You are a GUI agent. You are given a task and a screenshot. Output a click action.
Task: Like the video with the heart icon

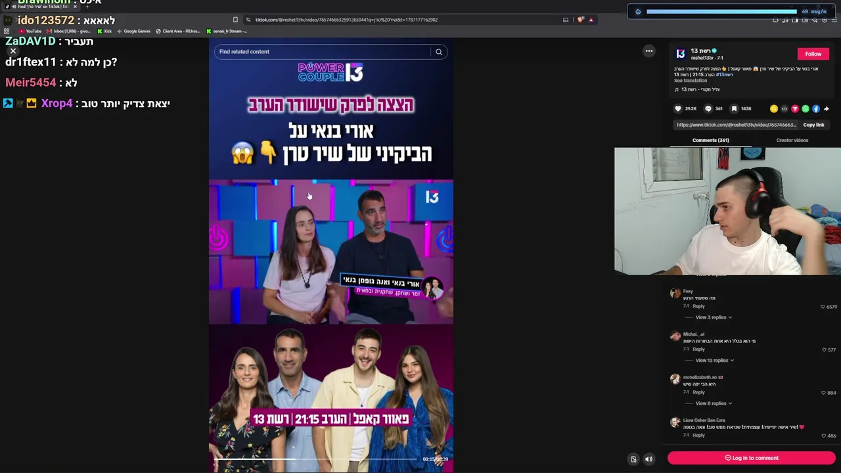(678, 109)
